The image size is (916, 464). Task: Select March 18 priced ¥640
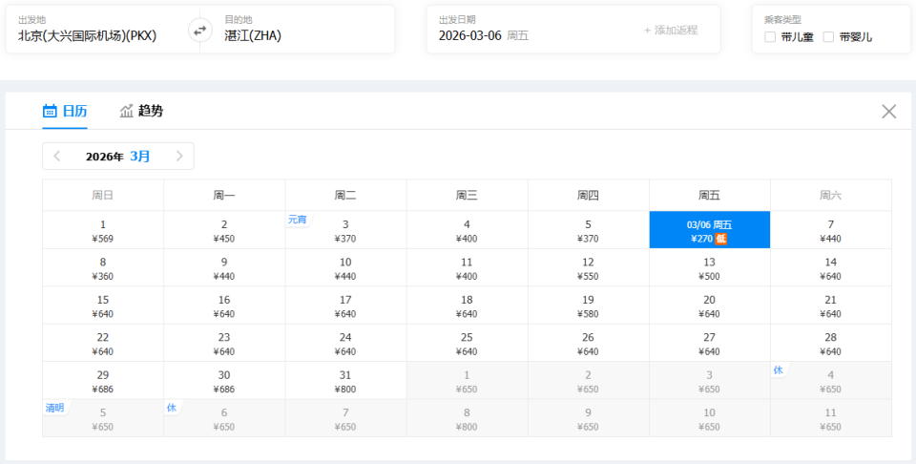click(x=467, y=306)
